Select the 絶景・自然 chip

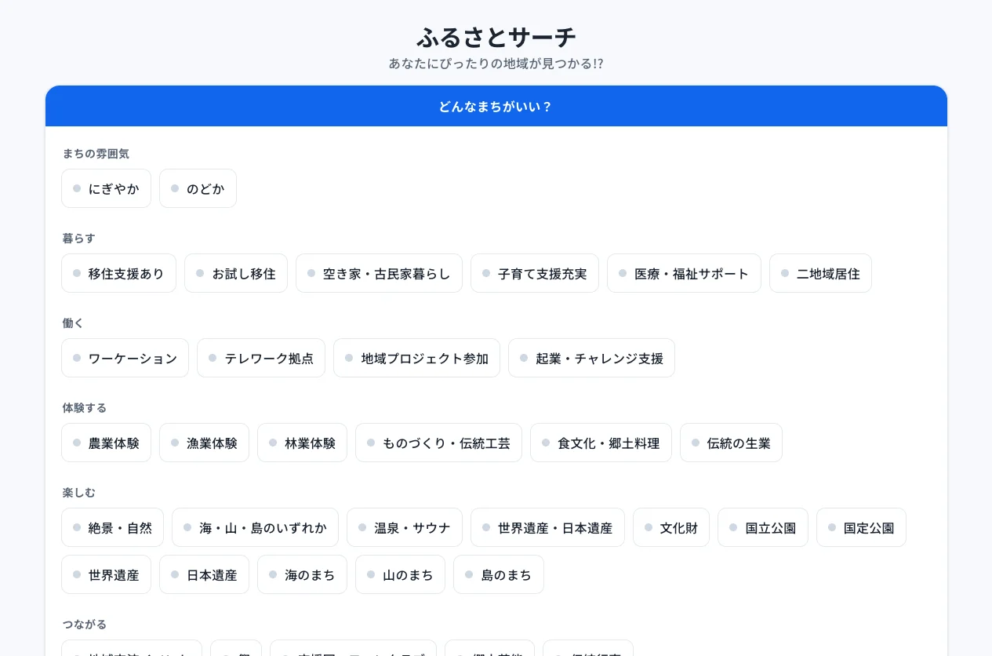point(112,527)
